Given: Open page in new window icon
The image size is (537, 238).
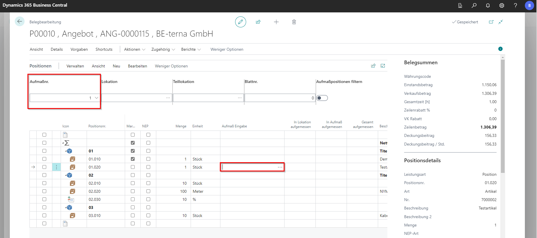Looking at the screenshot, I should [491, 22].
